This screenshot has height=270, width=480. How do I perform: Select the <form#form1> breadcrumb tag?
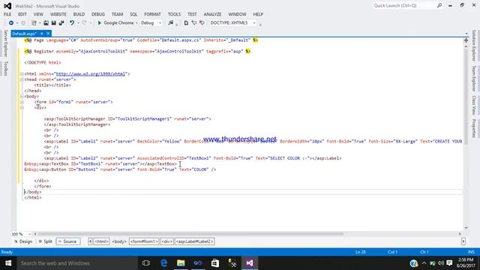pos(144,241)
